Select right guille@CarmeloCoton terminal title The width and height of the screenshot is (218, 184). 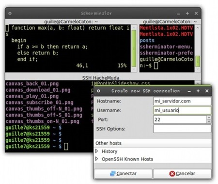tap(170, 22)
